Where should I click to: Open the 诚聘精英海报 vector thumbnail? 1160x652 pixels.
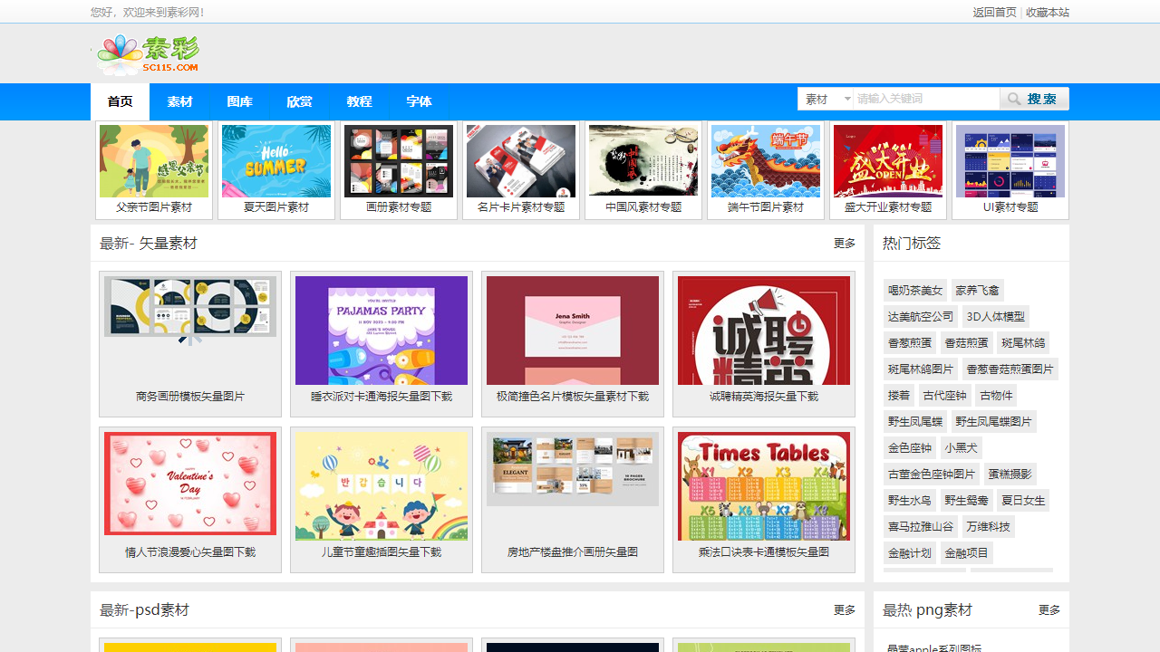(x=764, y=331)
